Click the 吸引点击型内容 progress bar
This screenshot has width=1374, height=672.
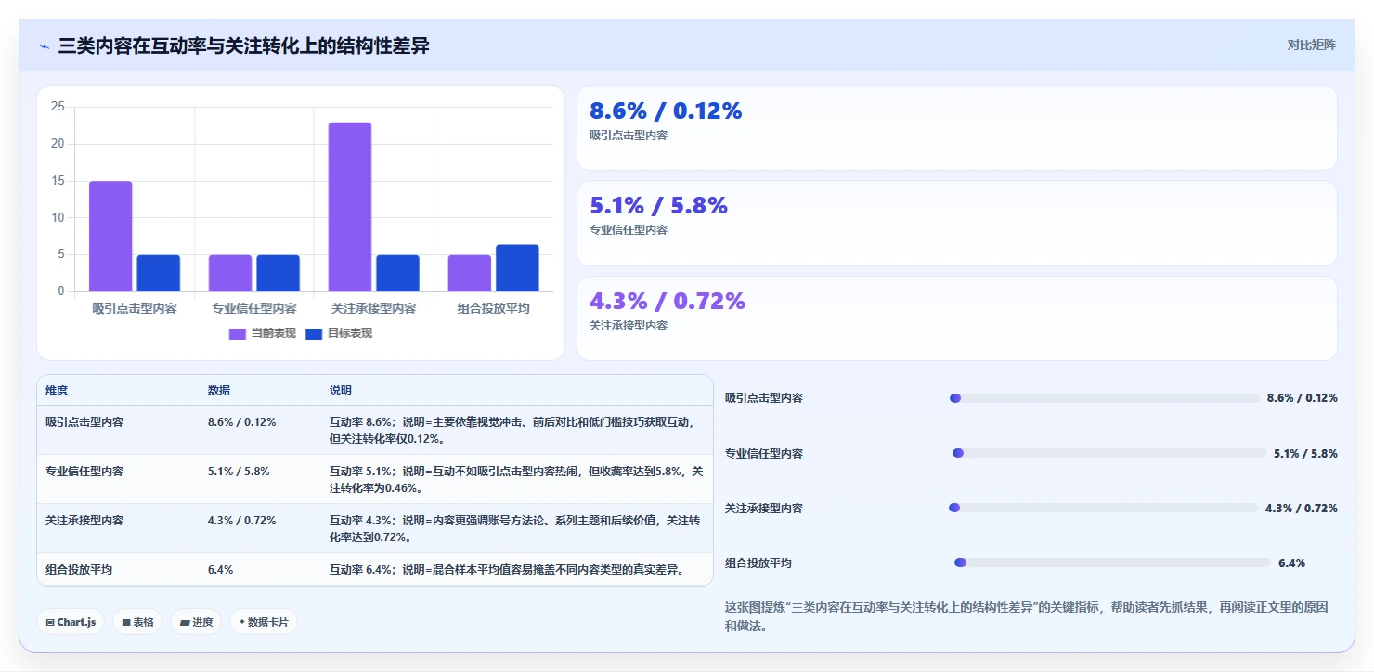click(x=1104, y=398)
